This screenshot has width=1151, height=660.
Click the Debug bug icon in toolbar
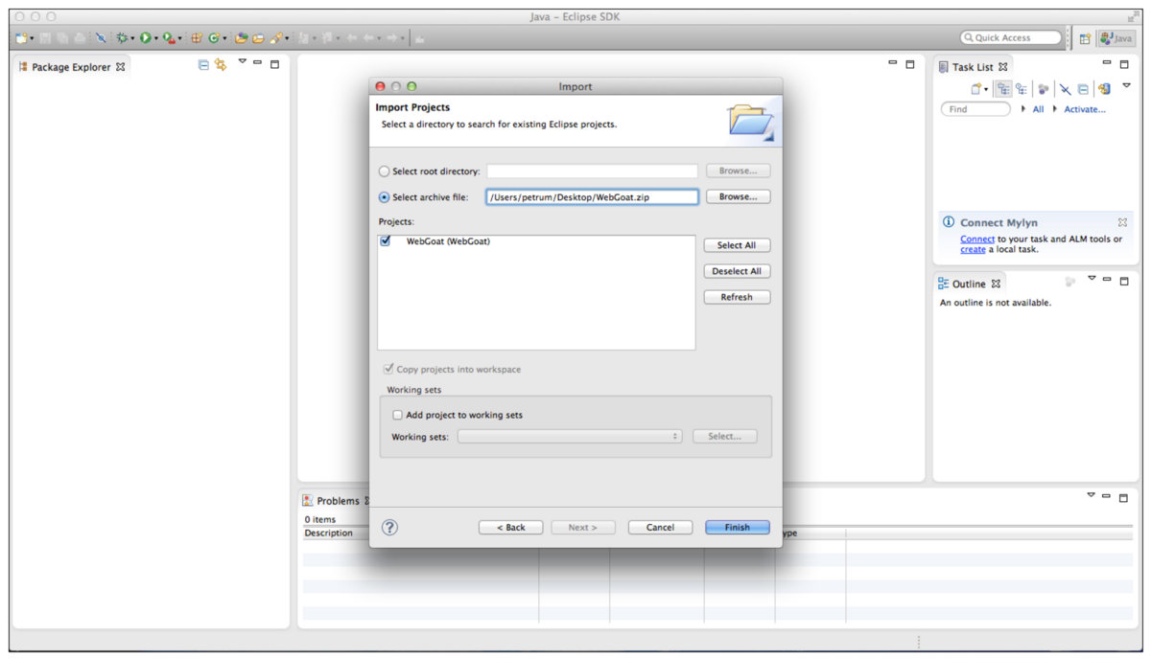122,38
